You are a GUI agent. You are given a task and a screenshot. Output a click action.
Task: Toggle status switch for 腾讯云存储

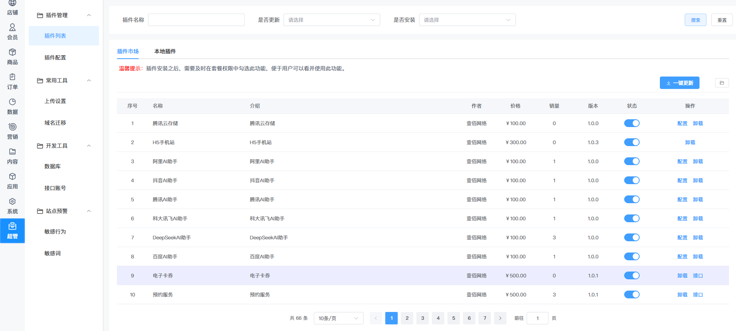pos(632,123)
